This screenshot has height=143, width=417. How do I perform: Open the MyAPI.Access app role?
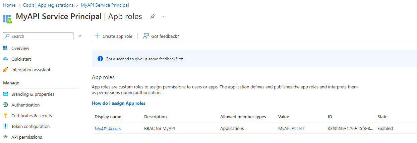108,129
